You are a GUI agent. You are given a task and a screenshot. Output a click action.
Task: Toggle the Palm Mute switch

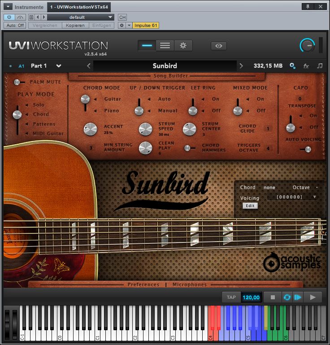tap(19, 82)
